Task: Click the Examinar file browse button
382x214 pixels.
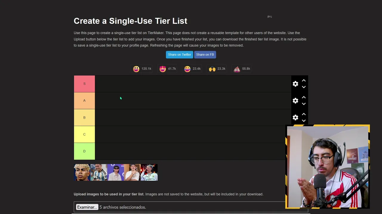Action: [x=87, y=207]
